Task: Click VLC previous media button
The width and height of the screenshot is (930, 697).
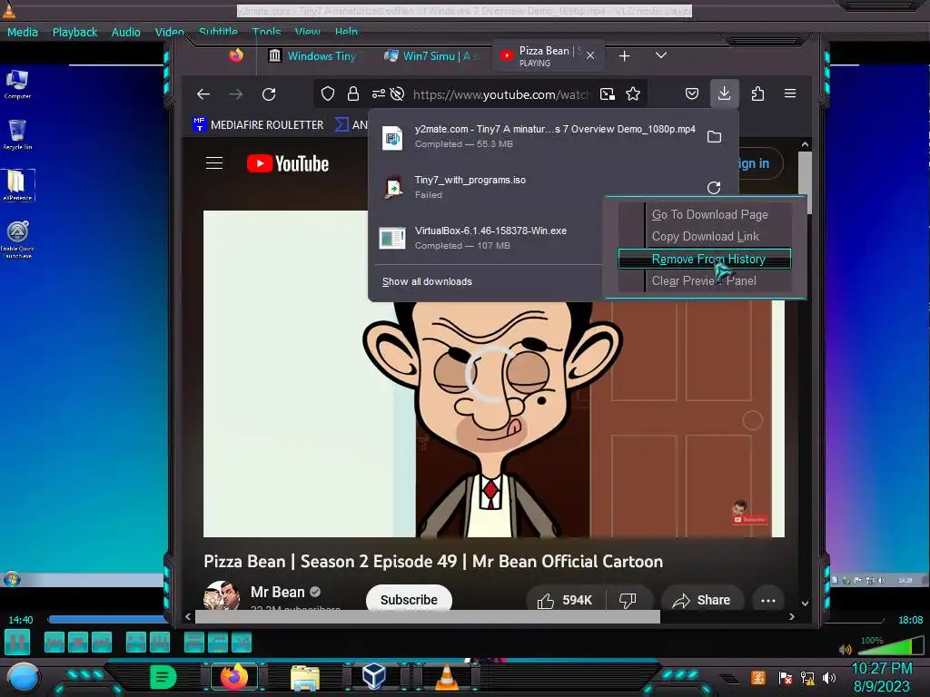Action: pyautogui.click(x=54, y=643)
